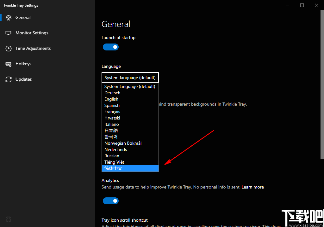The image size is (324, 227).
Task: Disable the Analytics toggle
Action: (111, 201)
